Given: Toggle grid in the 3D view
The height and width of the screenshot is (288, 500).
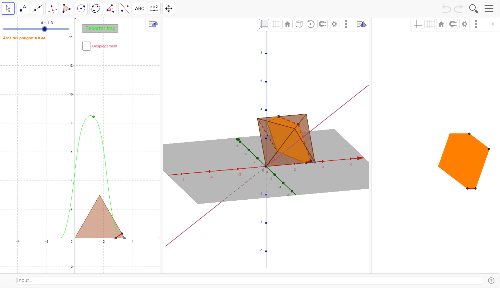Looking at the screenshot, I should [x=276, y=24].
